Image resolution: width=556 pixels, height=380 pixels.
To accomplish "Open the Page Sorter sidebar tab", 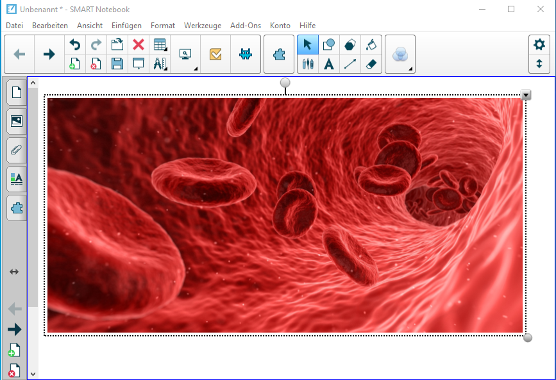I will [x=17, y=92].
